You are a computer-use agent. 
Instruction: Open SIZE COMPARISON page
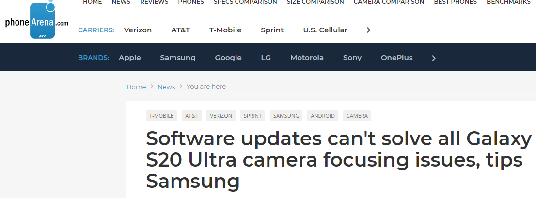coord(315,2)
